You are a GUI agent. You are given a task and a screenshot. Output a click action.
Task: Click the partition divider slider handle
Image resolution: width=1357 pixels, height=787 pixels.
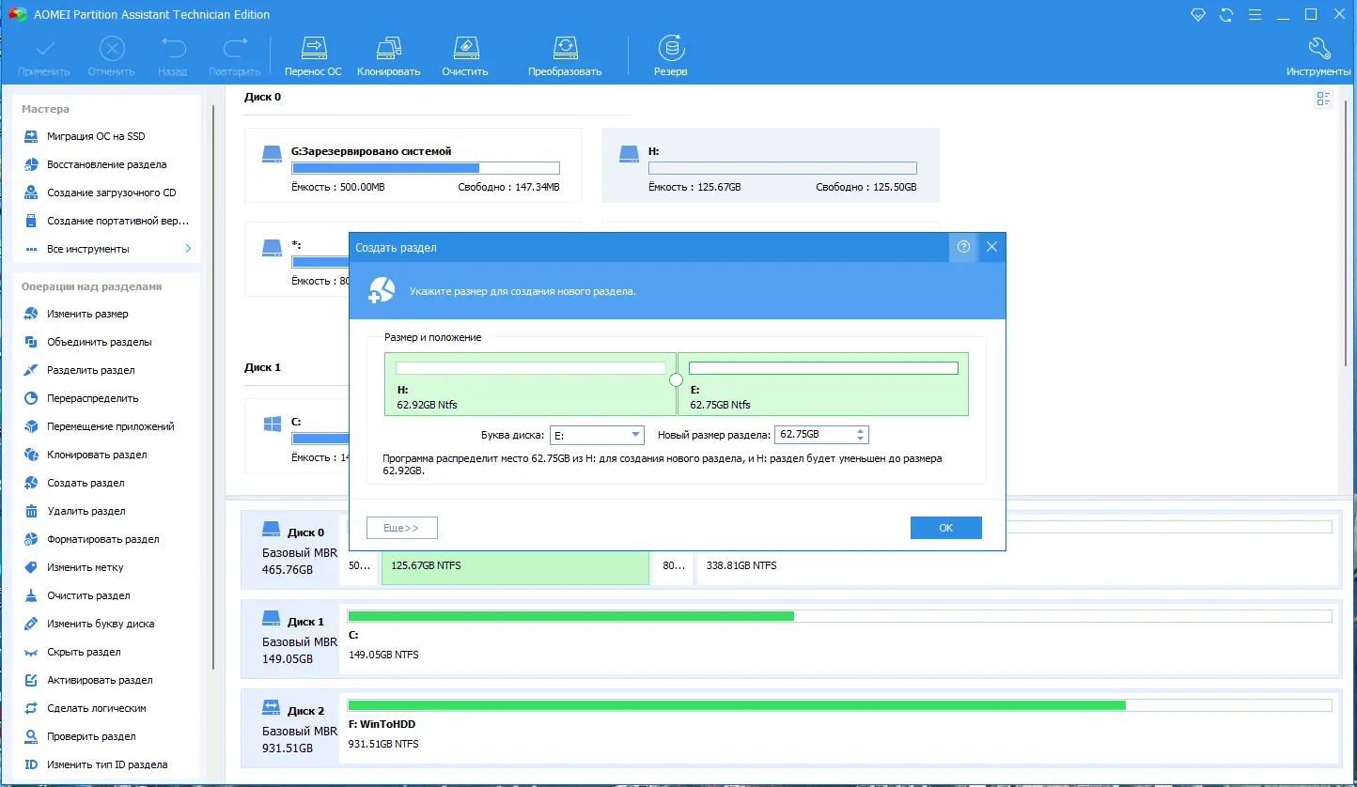coord(676,380)
